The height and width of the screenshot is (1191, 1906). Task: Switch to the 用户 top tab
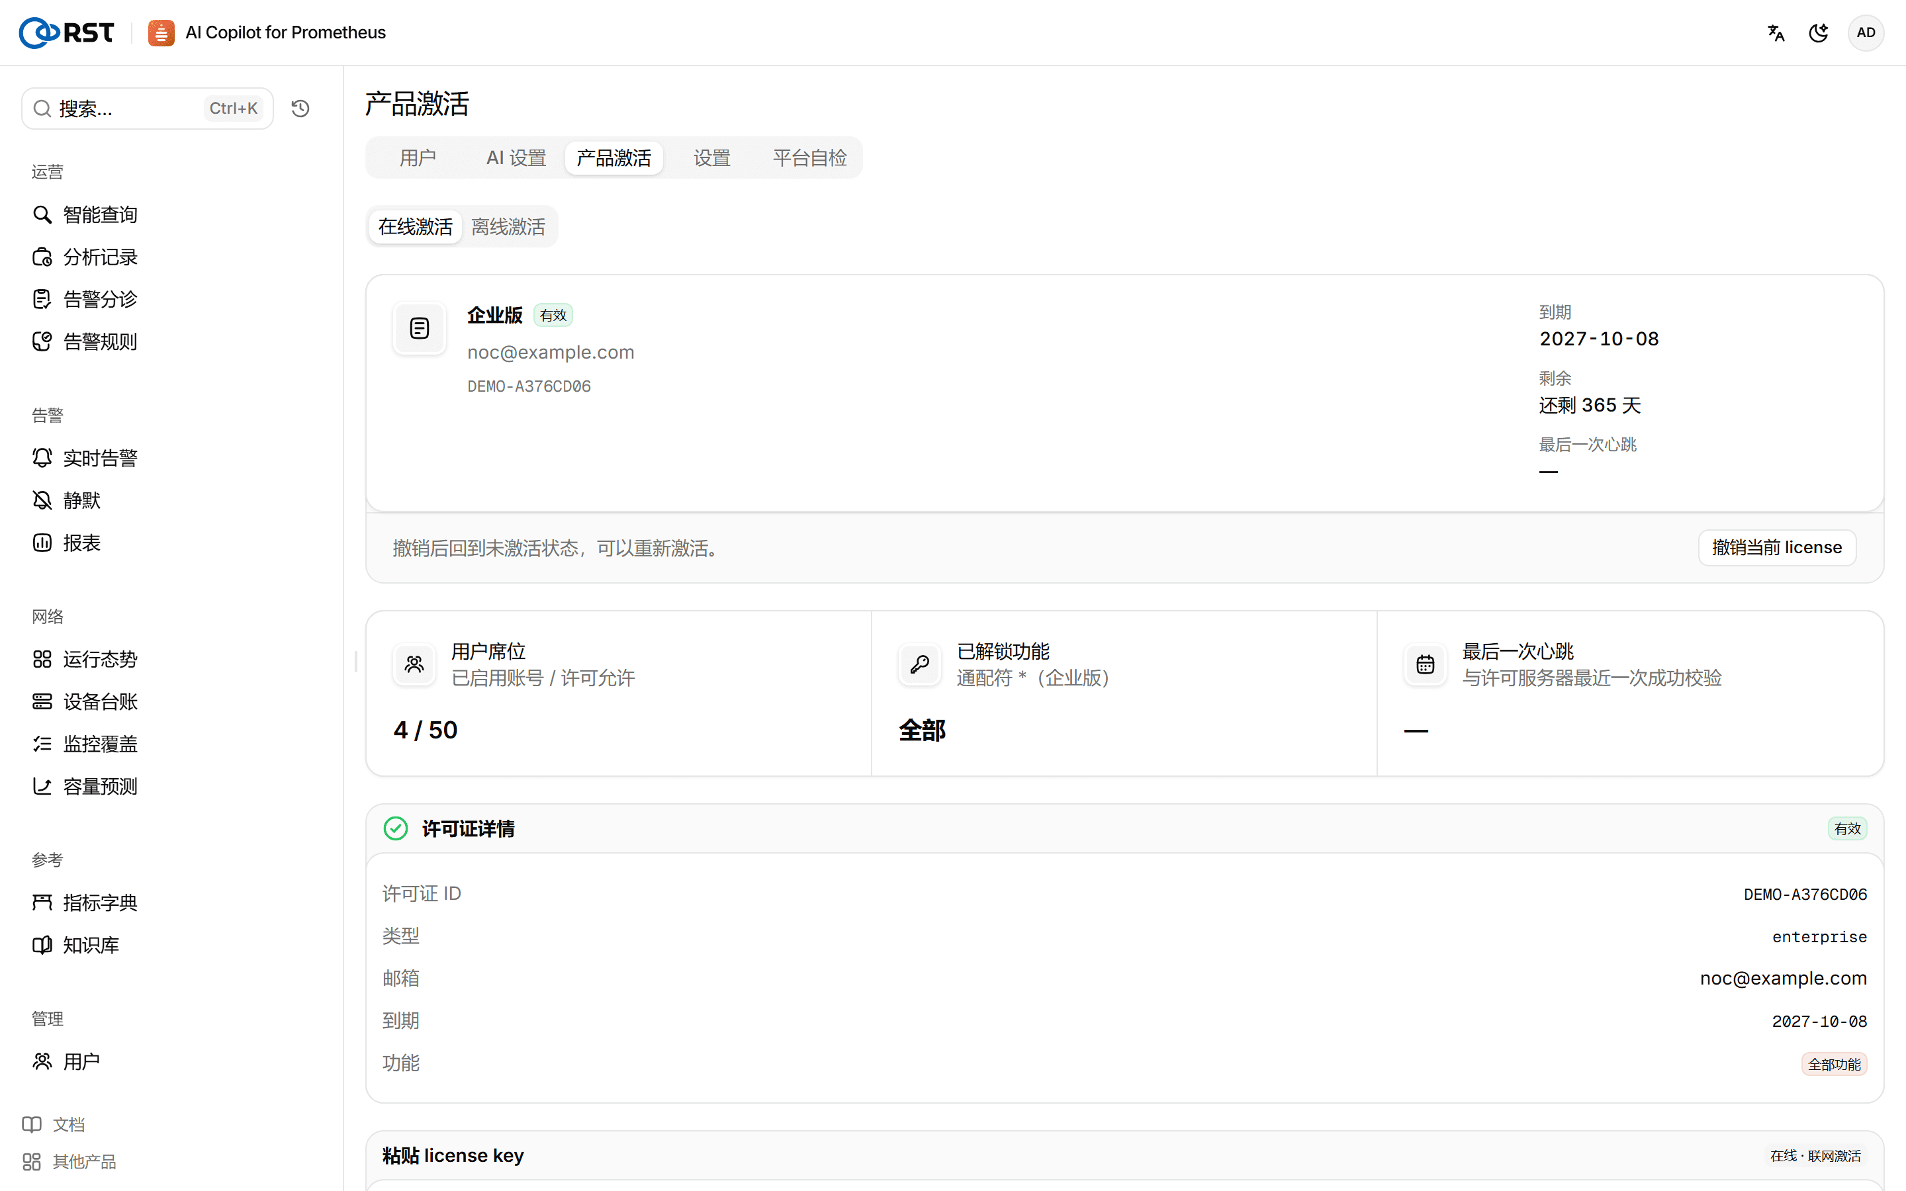pyautogui.click(x=418, y=157)
